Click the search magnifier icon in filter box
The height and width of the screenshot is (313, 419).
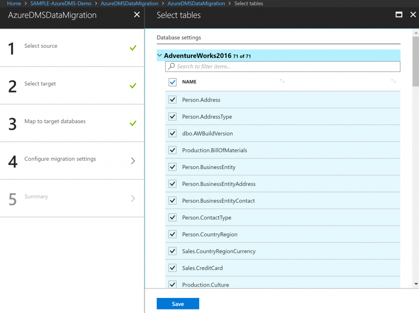[x=171, y=66]
